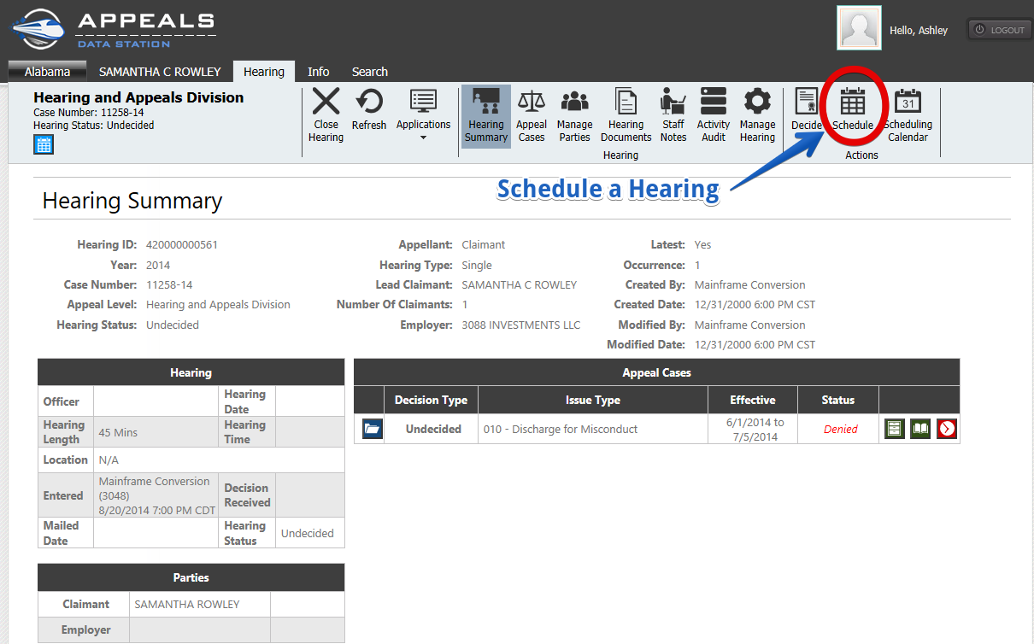Open Hearing Documents
This screenshot has width=1034, height=644.
[626, 115]
